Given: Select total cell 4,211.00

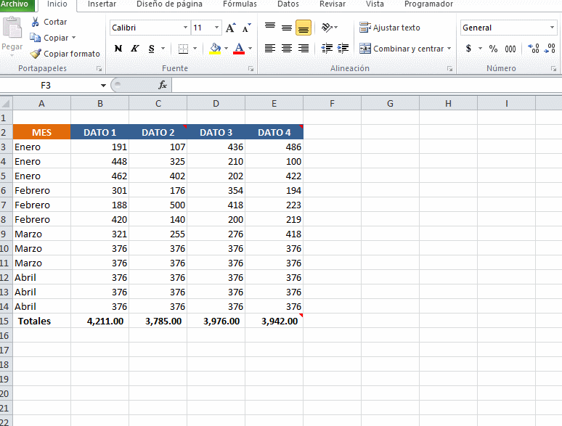Looking at the screenshot, I should click(100, 321).
